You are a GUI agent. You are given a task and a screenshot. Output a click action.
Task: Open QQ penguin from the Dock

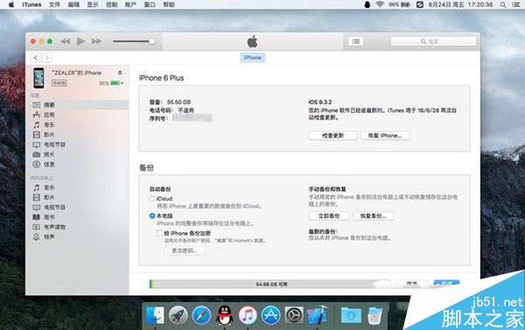click(224, 314)
